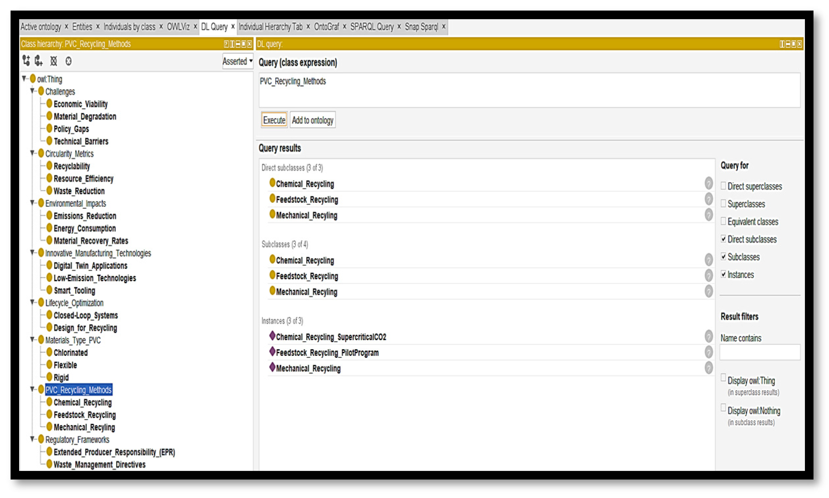Click the circular icon in hierarchy toolbar
The width and height of the screenshot is (829, 498).
coord(69,61)
